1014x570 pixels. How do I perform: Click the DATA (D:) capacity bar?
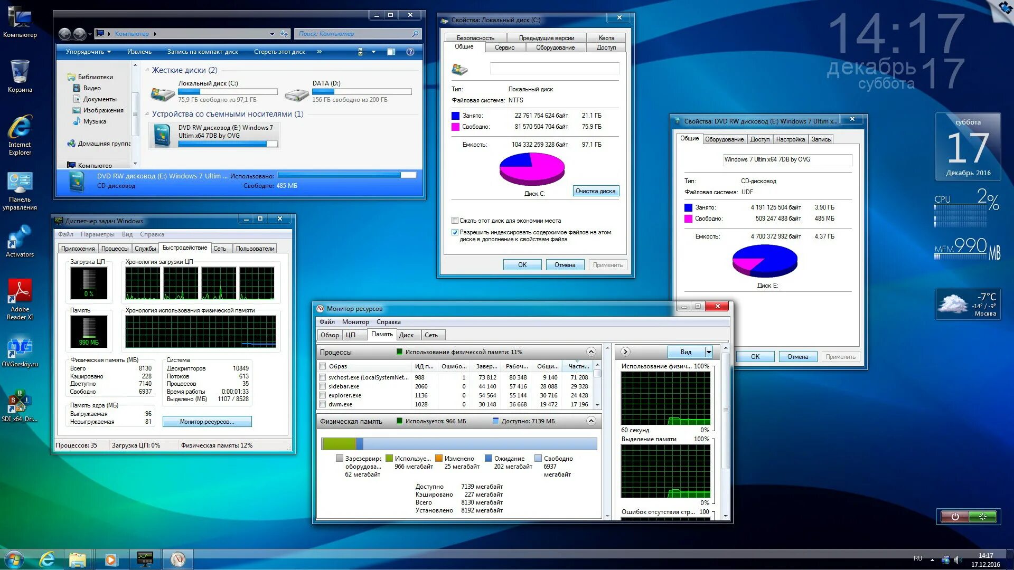362,91
